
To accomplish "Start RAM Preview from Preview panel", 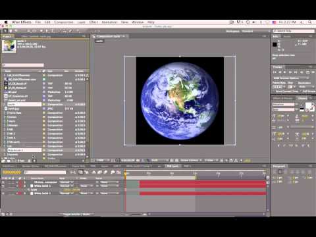I will click(313, 72).
